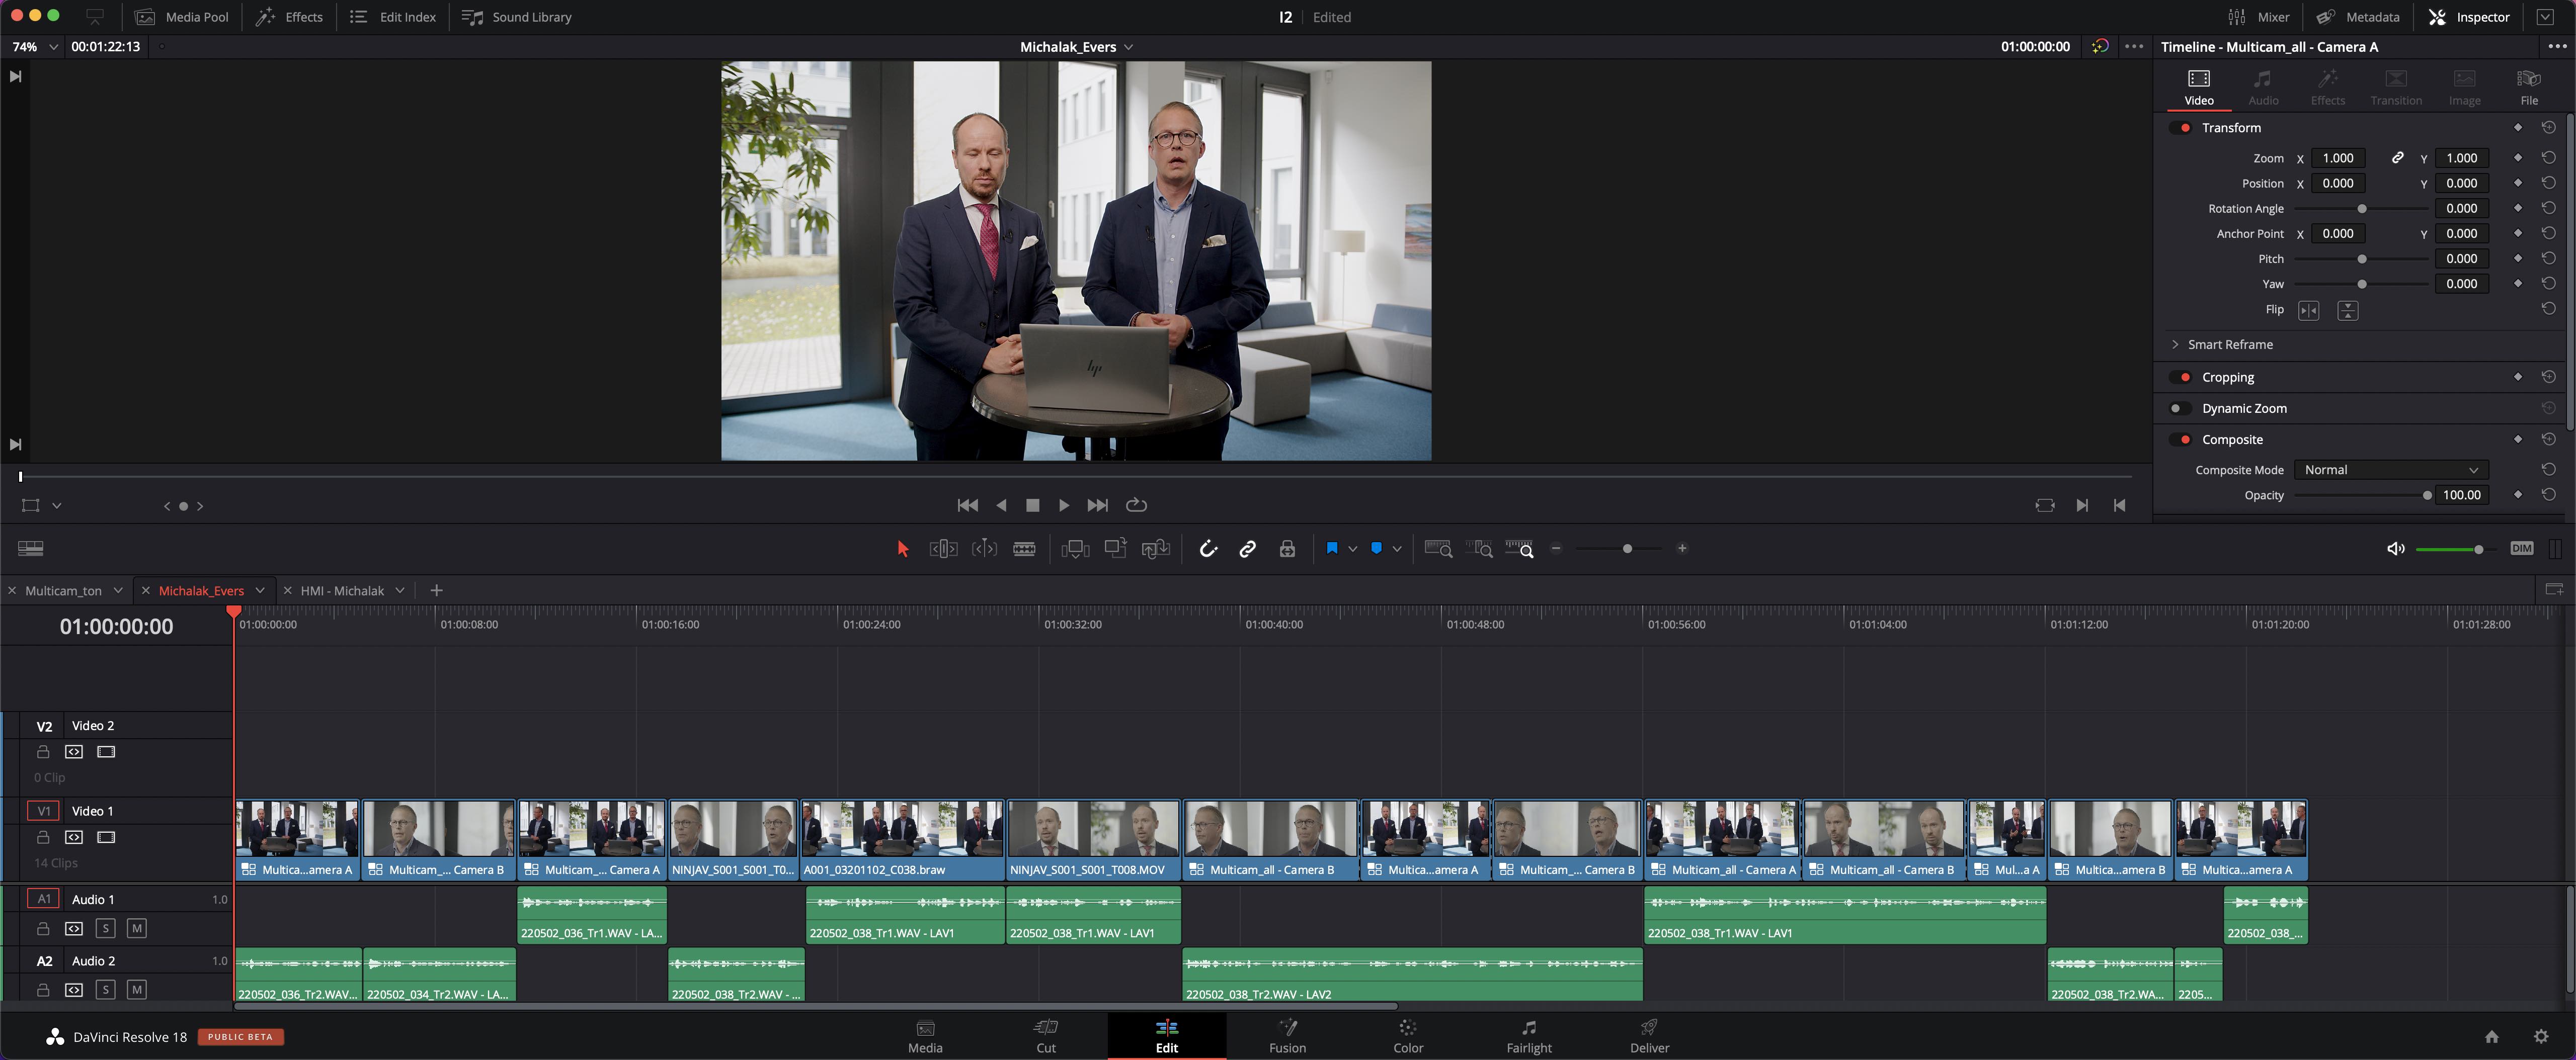Toggle timeline Snapping magnet icon
Viewport: 2576px width, 1060px height.
click(1208, 549)
